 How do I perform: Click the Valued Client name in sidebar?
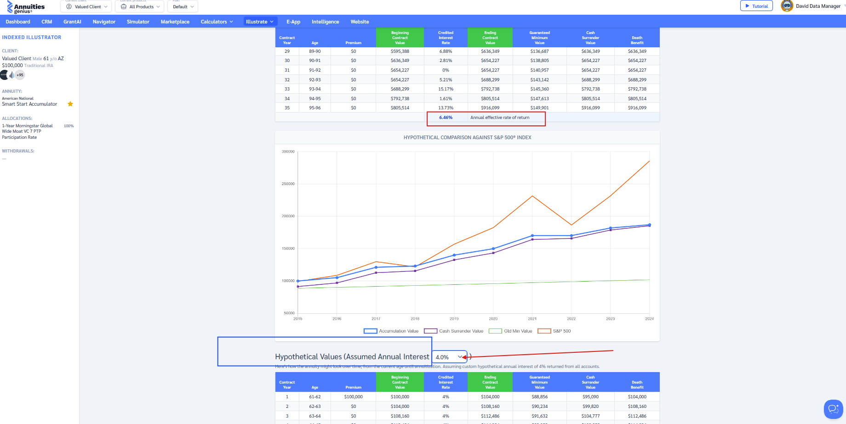(17, 58)
